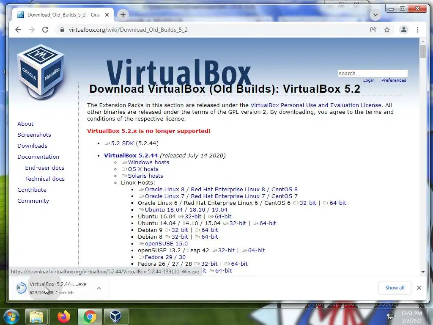Open Documentation in the sidebar
433x325 pixels.
tap(38, 157)
